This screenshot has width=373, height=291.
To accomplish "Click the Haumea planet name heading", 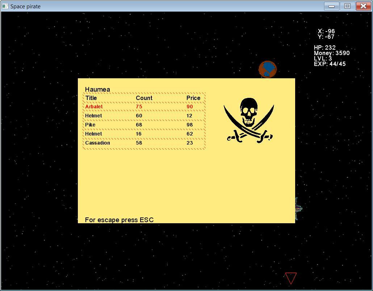I will point(97,89).
